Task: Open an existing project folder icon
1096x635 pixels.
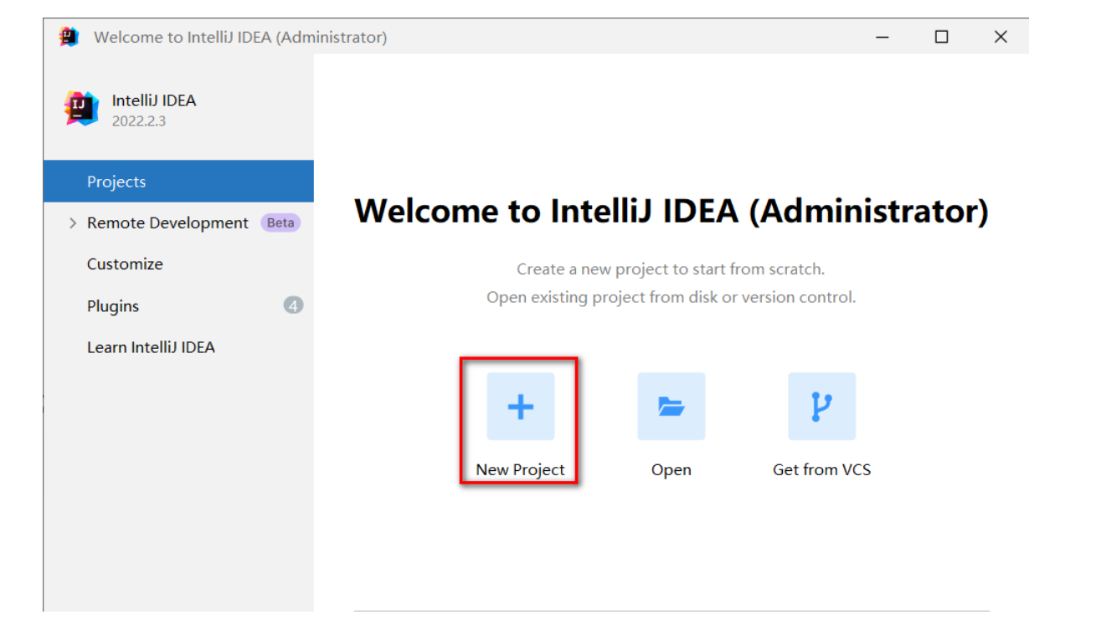Action: click(x=671, y=407)
